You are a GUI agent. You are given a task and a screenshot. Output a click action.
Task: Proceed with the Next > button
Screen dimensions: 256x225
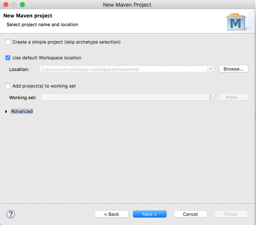[x=150, y=214]
